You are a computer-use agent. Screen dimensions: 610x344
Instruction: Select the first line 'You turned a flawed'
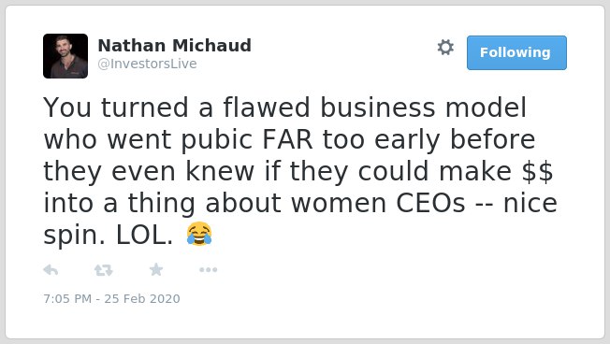177,107
